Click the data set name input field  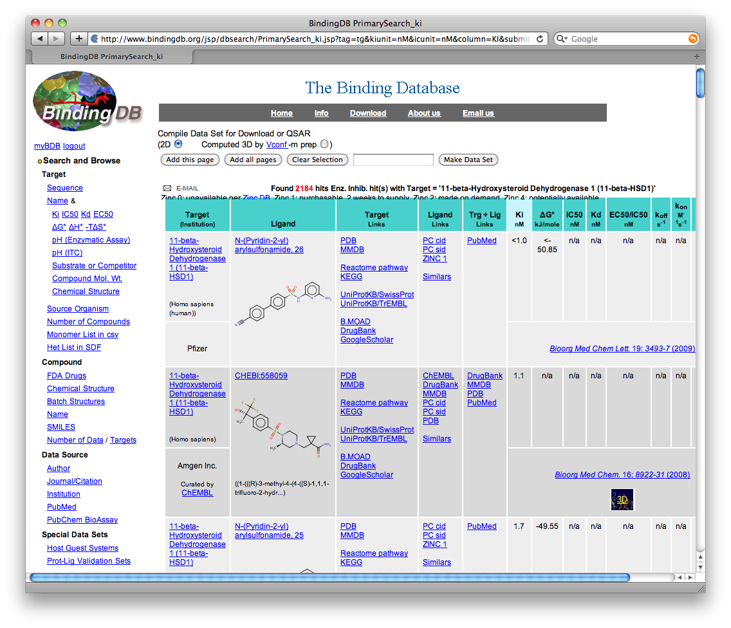[x=393, y=160]
